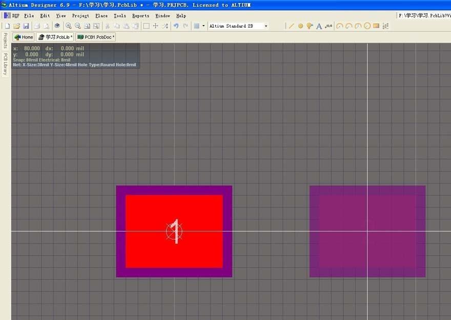Select the Place Line tool
451x320 pixels.
[x=291, y=26]
